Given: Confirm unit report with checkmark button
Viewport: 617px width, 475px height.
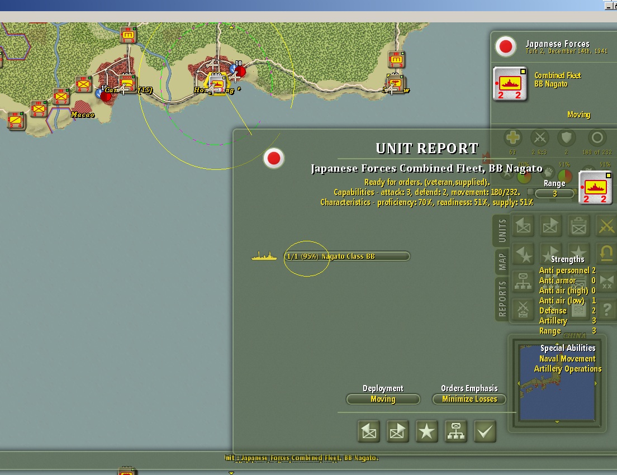Looking at the screenshot, I should (485, 431).
